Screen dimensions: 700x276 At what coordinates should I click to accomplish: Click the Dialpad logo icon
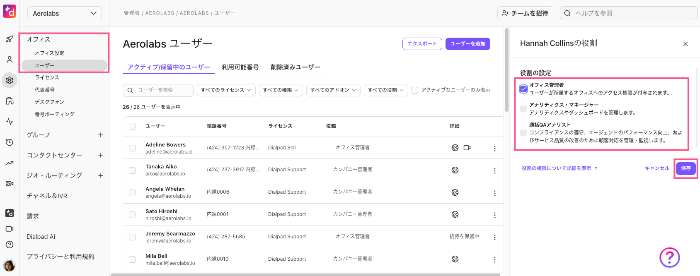coord(10,11)
